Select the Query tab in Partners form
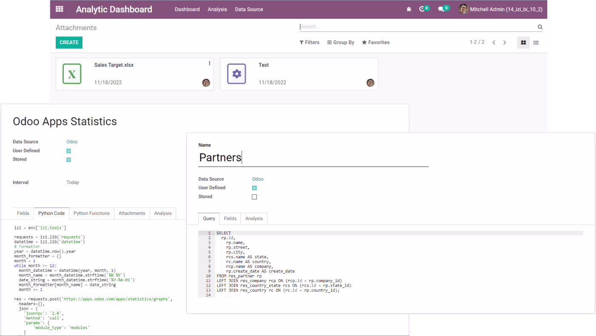The height and width of the screenshot is (336, 596). [209, 218]
